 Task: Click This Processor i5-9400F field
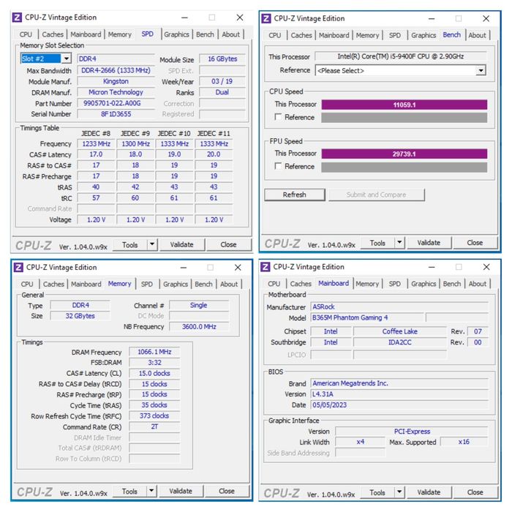(401, 56)
